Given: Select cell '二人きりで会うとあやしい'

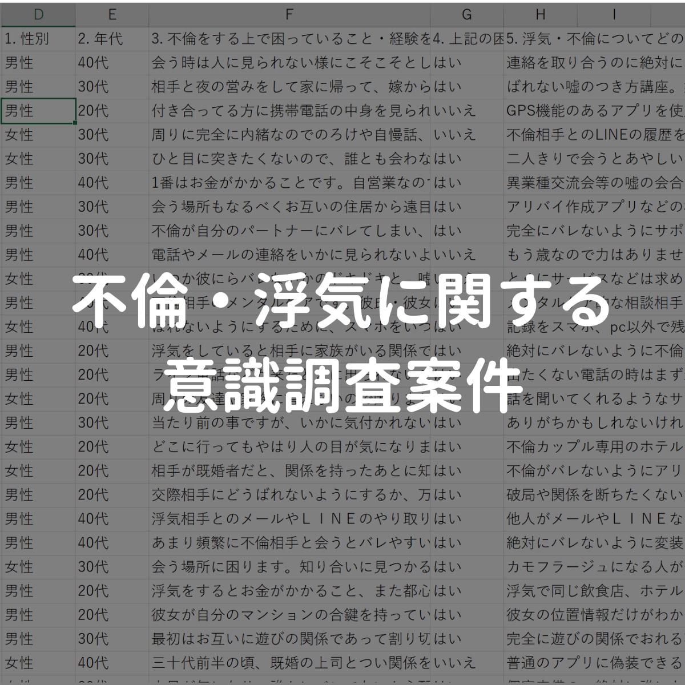Looking at the screenshot, I should click(595, 159).
